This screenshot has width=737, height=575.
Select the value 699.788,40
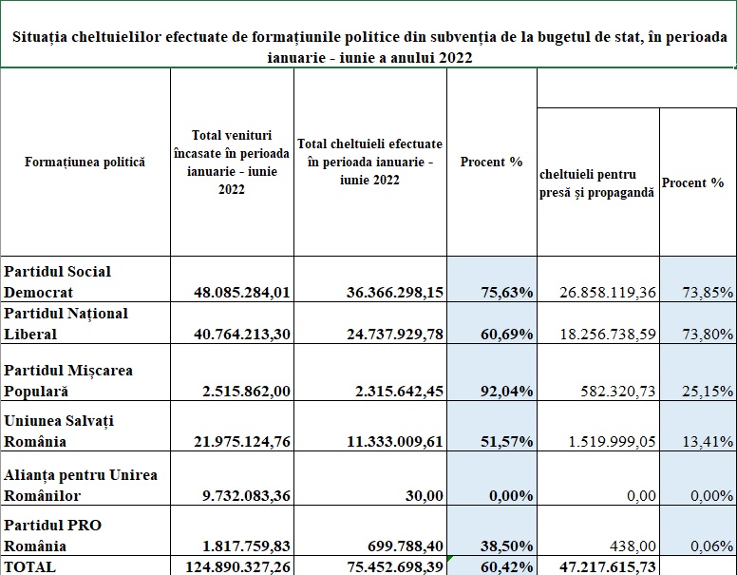click(x=370, y=530)
